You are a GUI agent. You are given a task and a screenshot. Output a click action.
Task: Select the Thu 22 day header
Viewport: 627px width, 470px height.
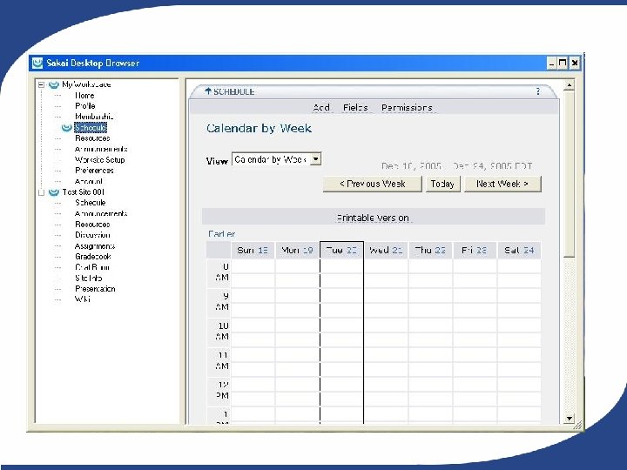[x=430, y=250]
